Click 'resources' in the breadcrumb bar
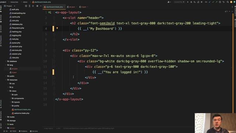The image size is (236, 133). [14, 2]
